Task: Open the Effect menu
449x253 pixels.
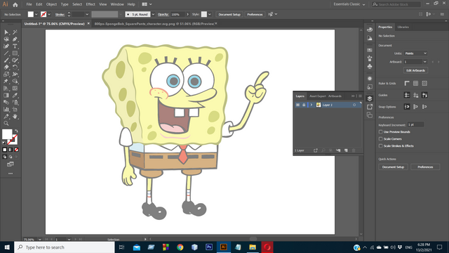Action: point(91,4)
